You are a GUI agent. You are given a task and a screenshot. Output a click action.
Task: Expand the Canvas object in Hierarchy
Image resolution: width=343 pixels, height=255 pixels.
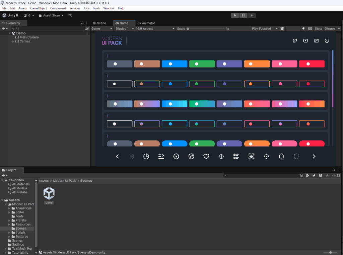click(13, 41)
